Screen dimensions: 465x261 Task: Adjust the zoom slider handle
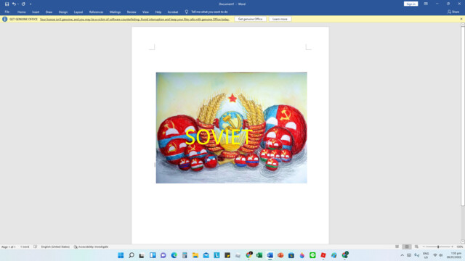[x=438, y=246]
